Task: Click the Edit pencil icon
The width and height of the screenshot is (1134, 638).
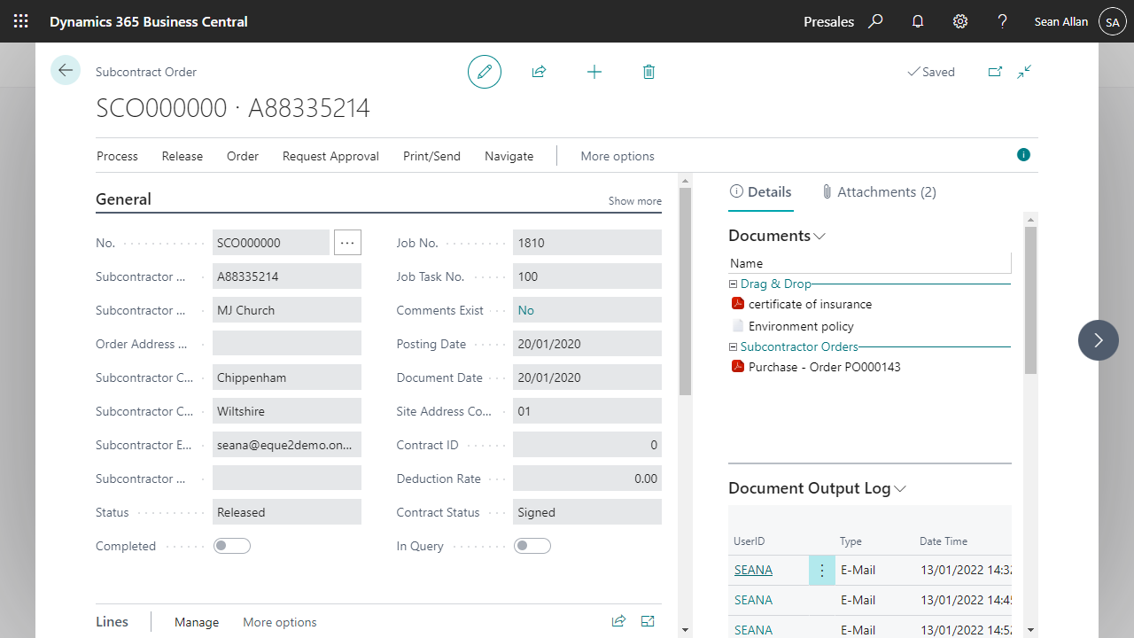Action: pos(485,72)
